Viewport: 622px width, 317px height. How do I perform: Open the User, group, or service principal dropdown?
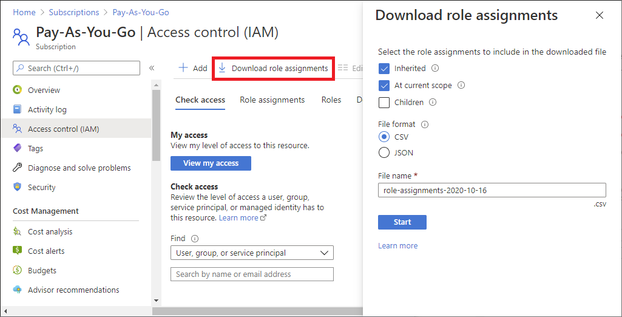click(x=252, y=253)
